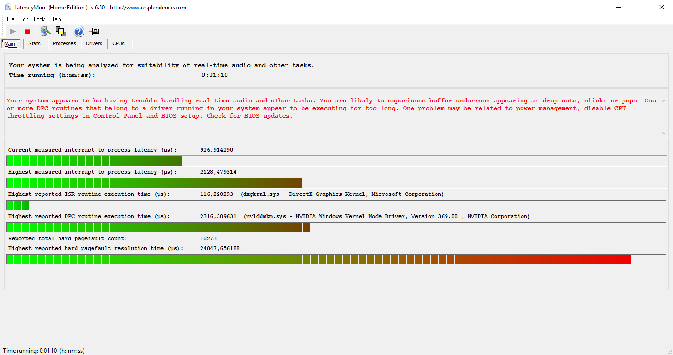Click the pushpin toolbar icon
Viewport: 673px width, 355px height.
(x=94, y=32)
